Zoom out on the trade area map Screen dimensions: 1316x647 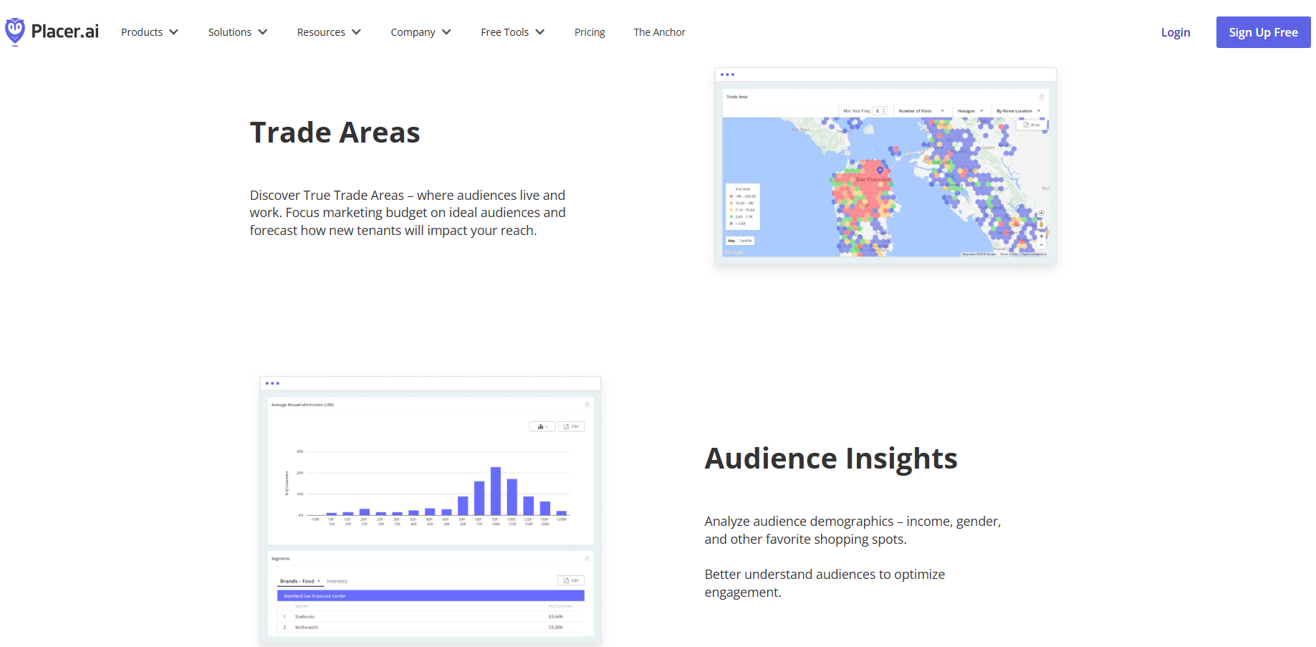click(x=1042, y=245)
